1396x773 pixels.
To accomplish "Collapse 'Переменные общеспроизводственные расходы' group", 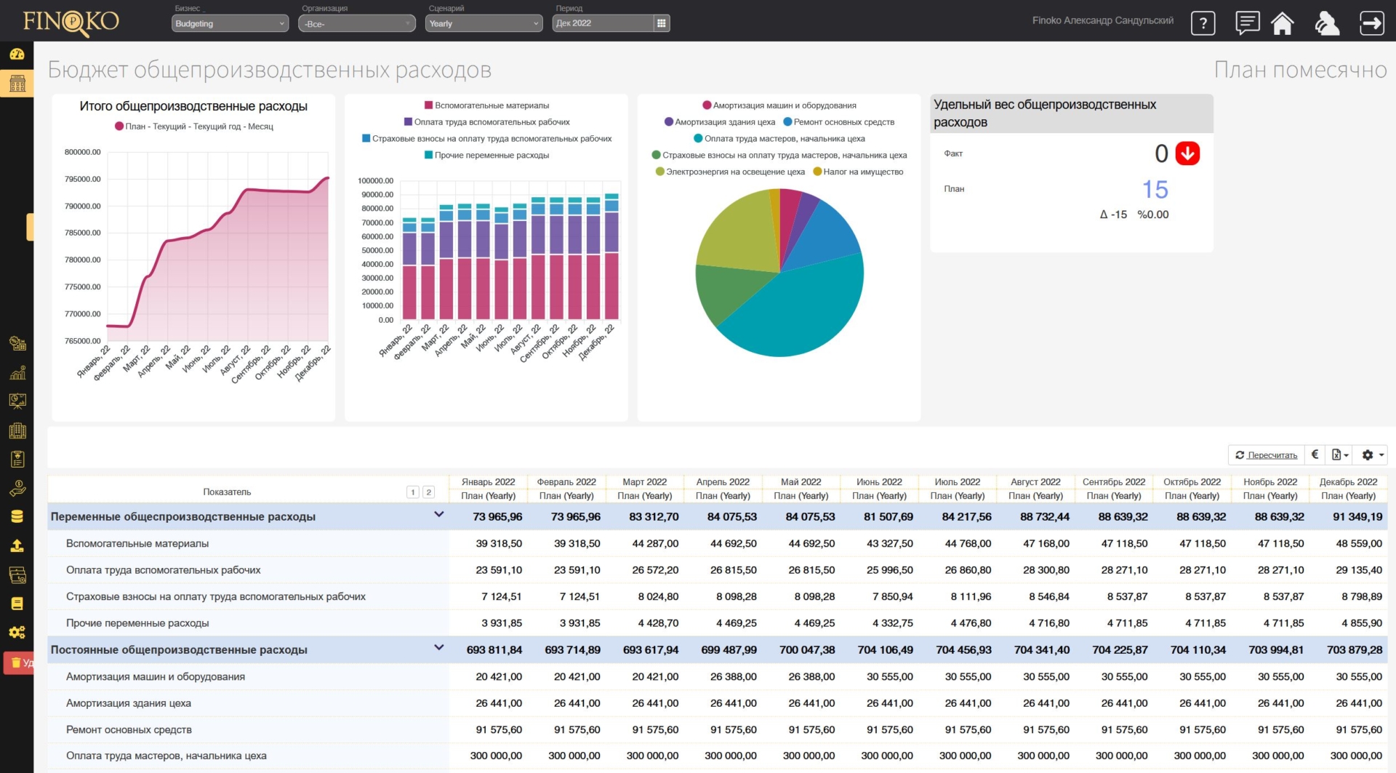I will 438,515.
